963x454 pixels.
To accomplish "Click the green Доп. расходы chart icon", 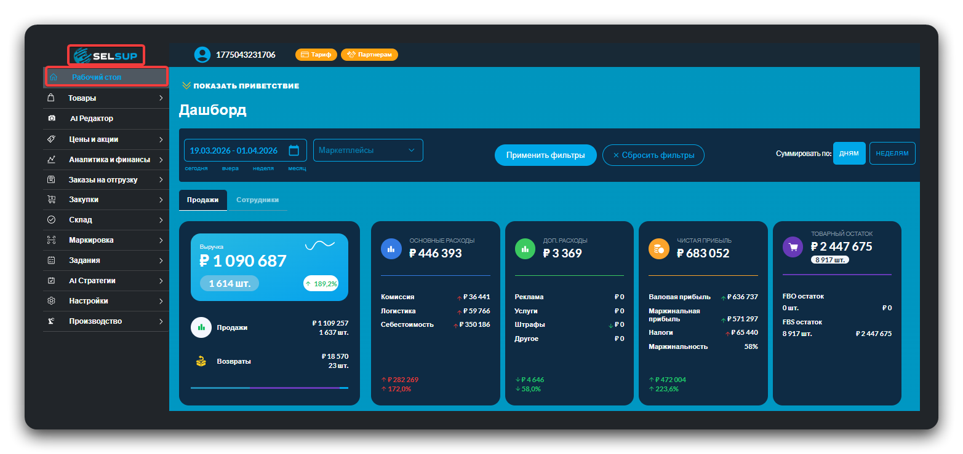I will pos(525,249).
